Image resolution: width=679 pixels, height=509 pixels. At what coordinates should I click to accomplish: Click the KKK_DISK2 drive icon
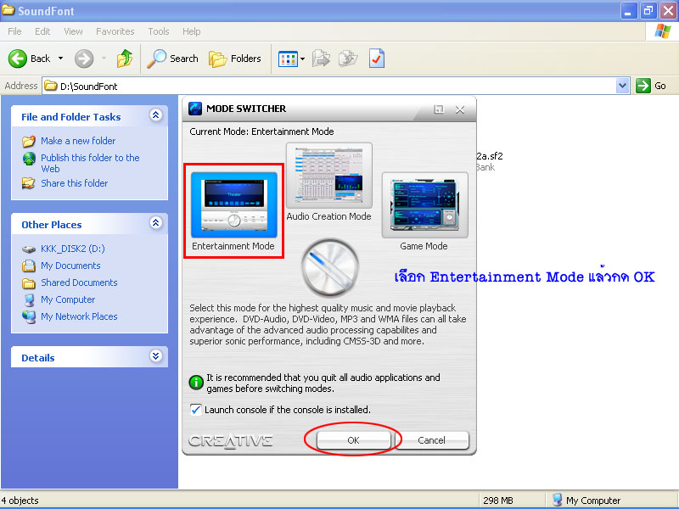point(29,249)
